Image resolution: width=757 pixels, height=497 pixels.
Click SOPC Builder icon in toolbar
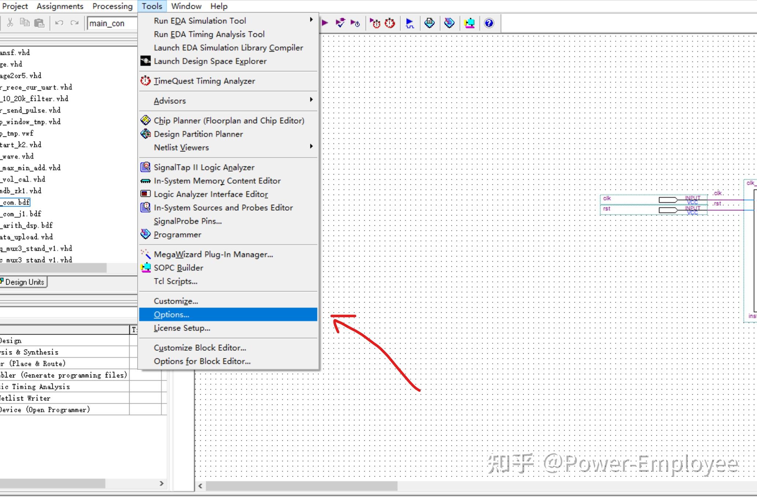[x=469, y=23]
